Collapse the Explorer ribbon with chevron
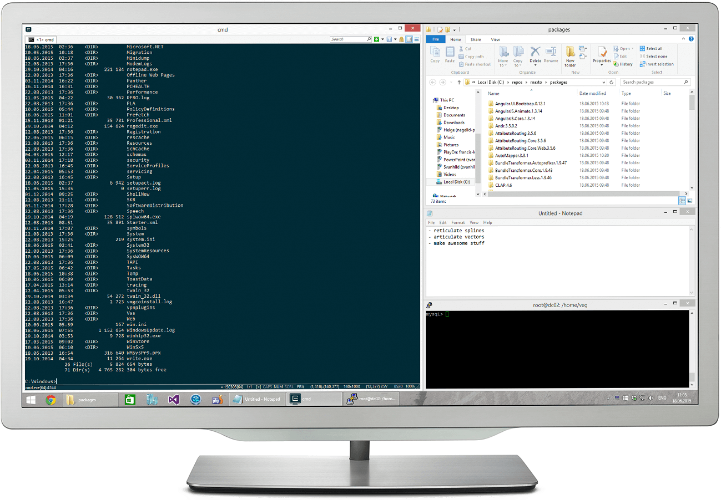The height and width of the screenshot is (500, 721). 683,39
